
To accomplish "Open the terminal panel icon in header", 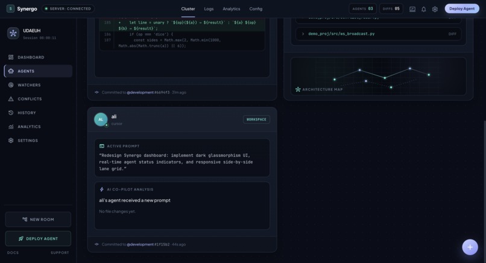I will pyautogui.click(x=412, y=9).
